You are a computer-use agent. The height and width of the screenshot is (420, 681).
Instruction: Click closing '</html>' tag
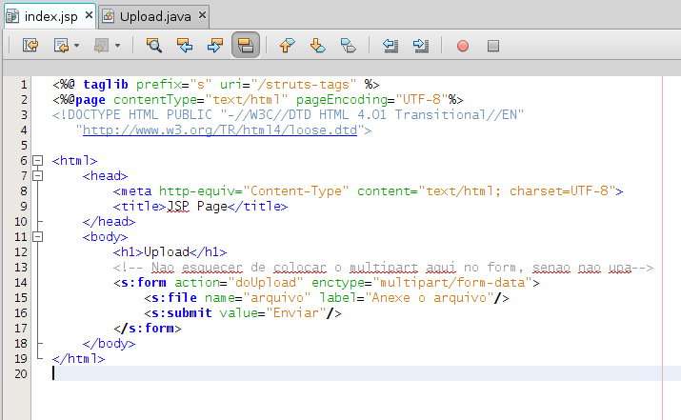pyautogui.click(x=79, y=359)
